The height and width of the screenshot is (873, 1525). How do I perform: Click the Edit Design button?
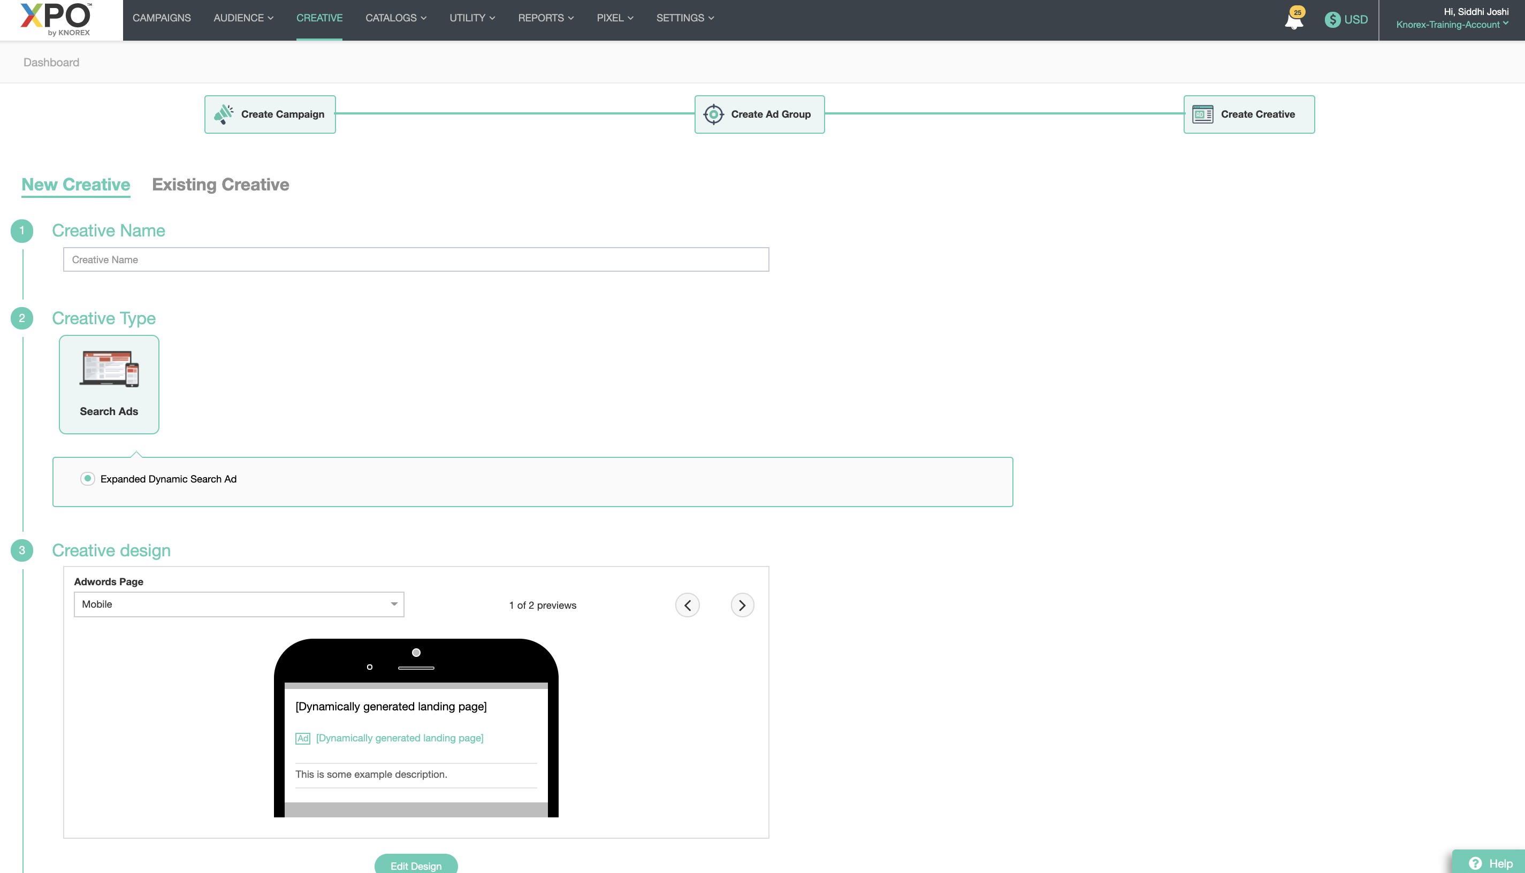416,865
